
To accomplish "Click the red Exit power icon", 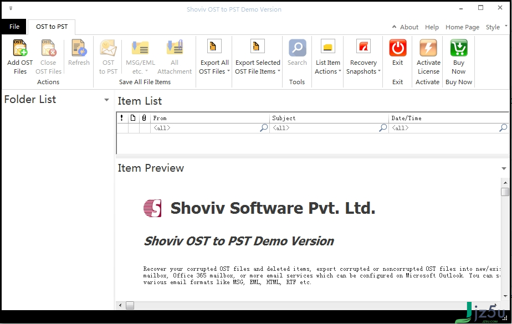I will coord(398,48).
